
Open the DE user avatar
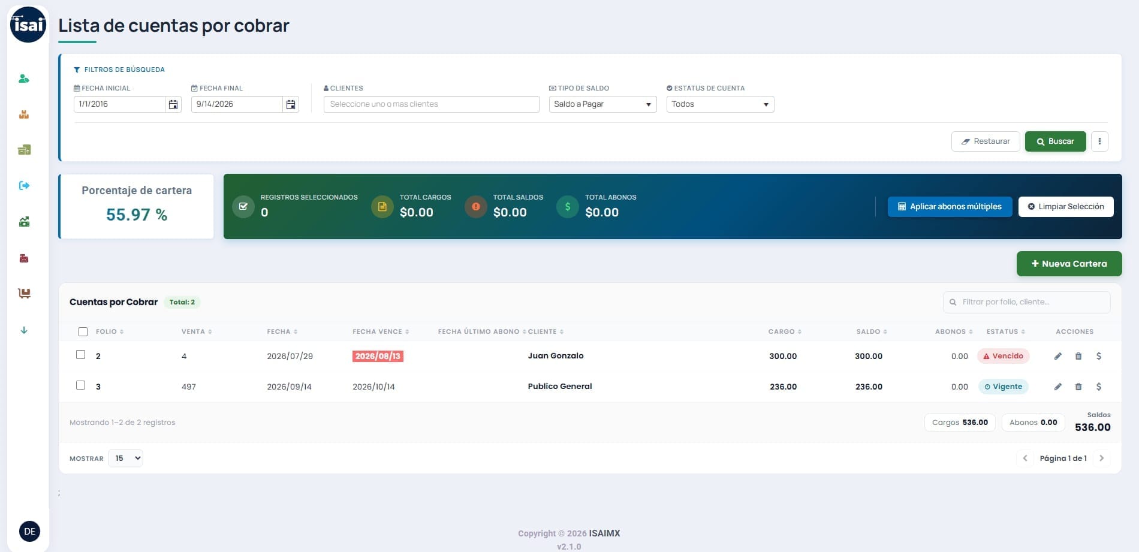click(x=29, y=532)
